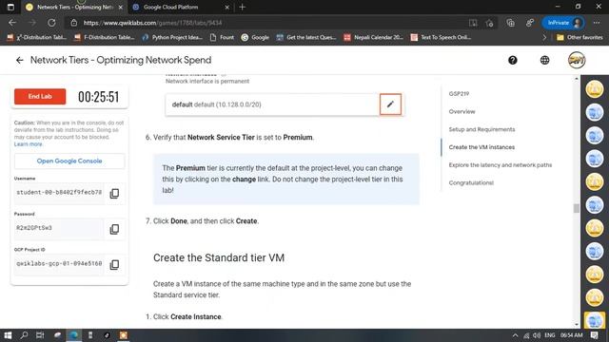Click the End Lab button
This screenshot has width=609, height=342.
[40, 97]
